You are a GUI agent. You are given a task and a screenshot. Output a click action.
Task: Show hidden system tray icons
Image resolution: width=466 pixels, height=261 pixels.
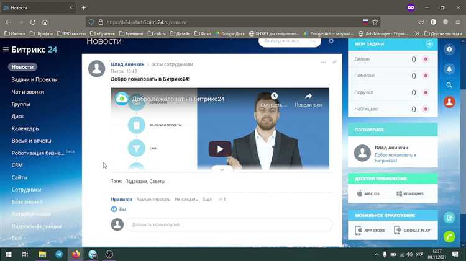tap(377, 254)
